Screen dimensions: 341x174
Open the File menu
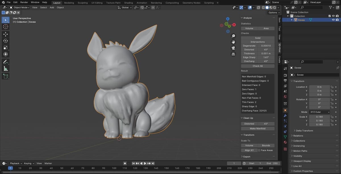point(9,2)
